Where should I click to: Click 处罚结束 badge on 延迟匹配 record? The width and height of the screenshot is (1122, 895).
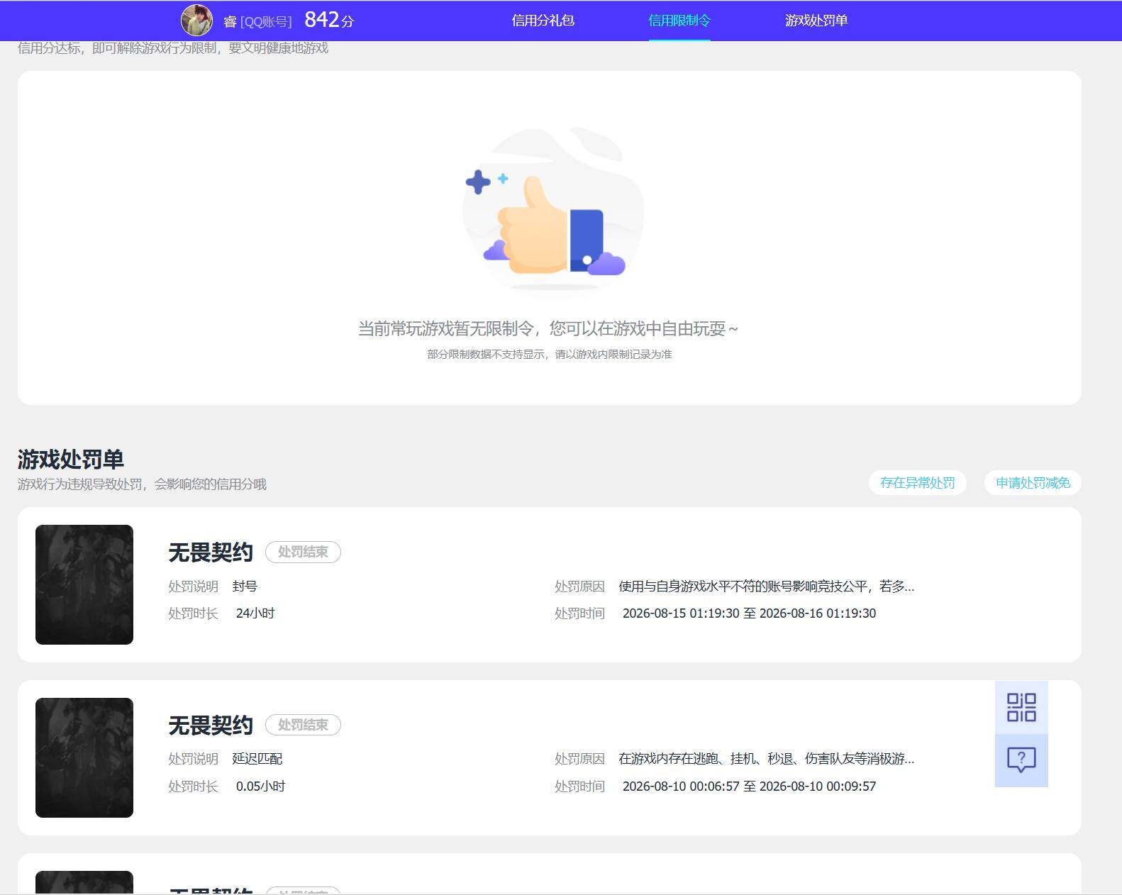pos(303,725)
